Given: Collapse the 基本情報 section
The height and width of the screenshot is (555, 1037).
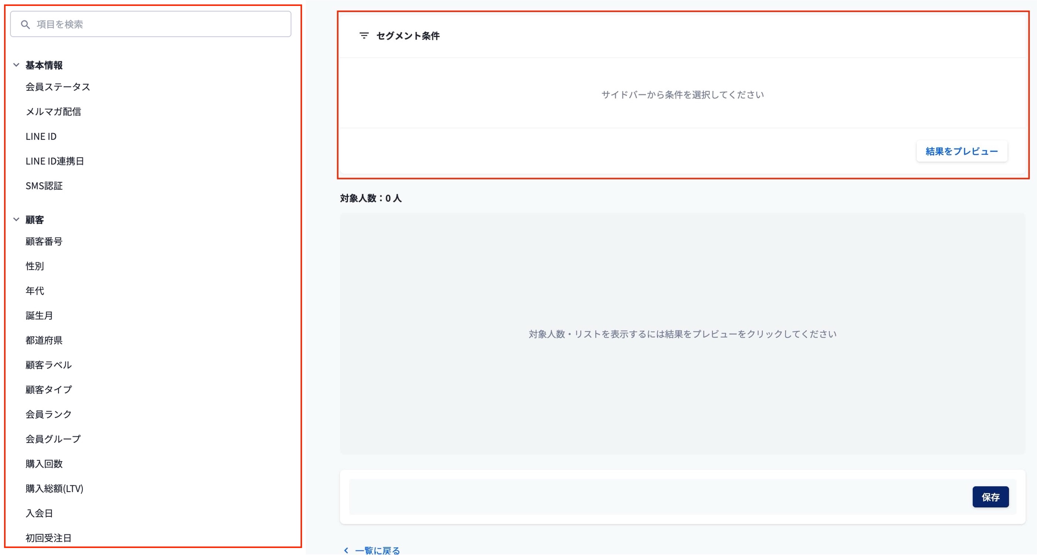Looking at the screenshot, I should click(x=16, y=65).
